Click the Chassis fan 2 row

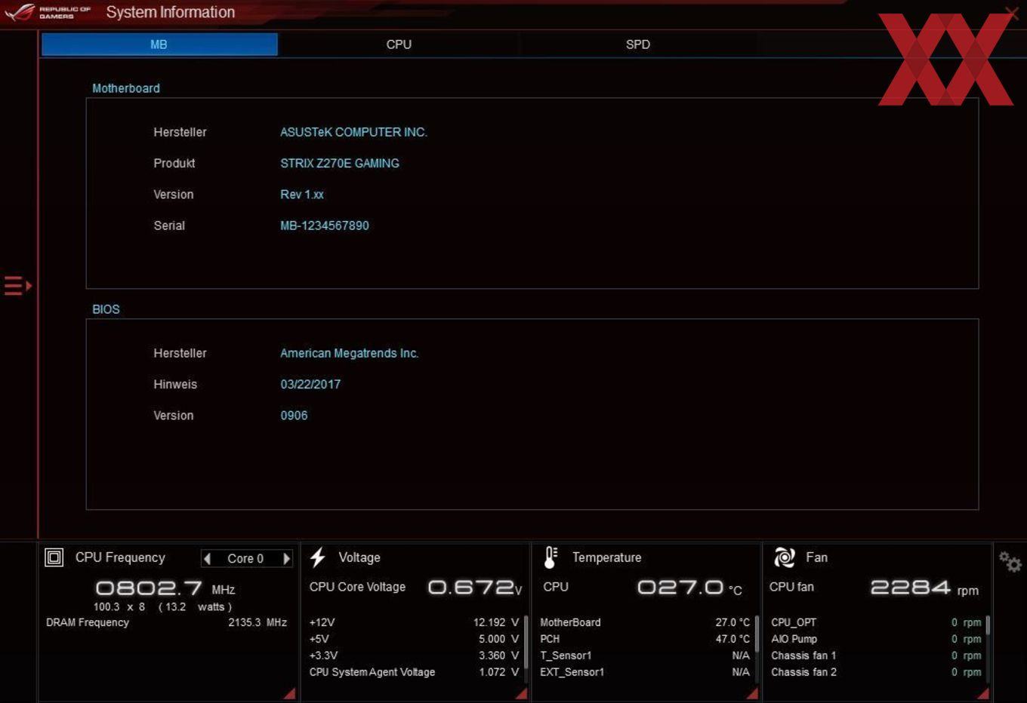(x=876, y=672)
